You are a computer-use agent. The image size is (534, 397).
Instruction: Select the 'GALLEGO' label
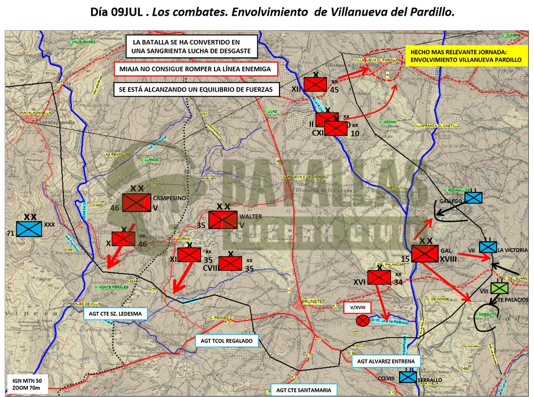[451, 201]
